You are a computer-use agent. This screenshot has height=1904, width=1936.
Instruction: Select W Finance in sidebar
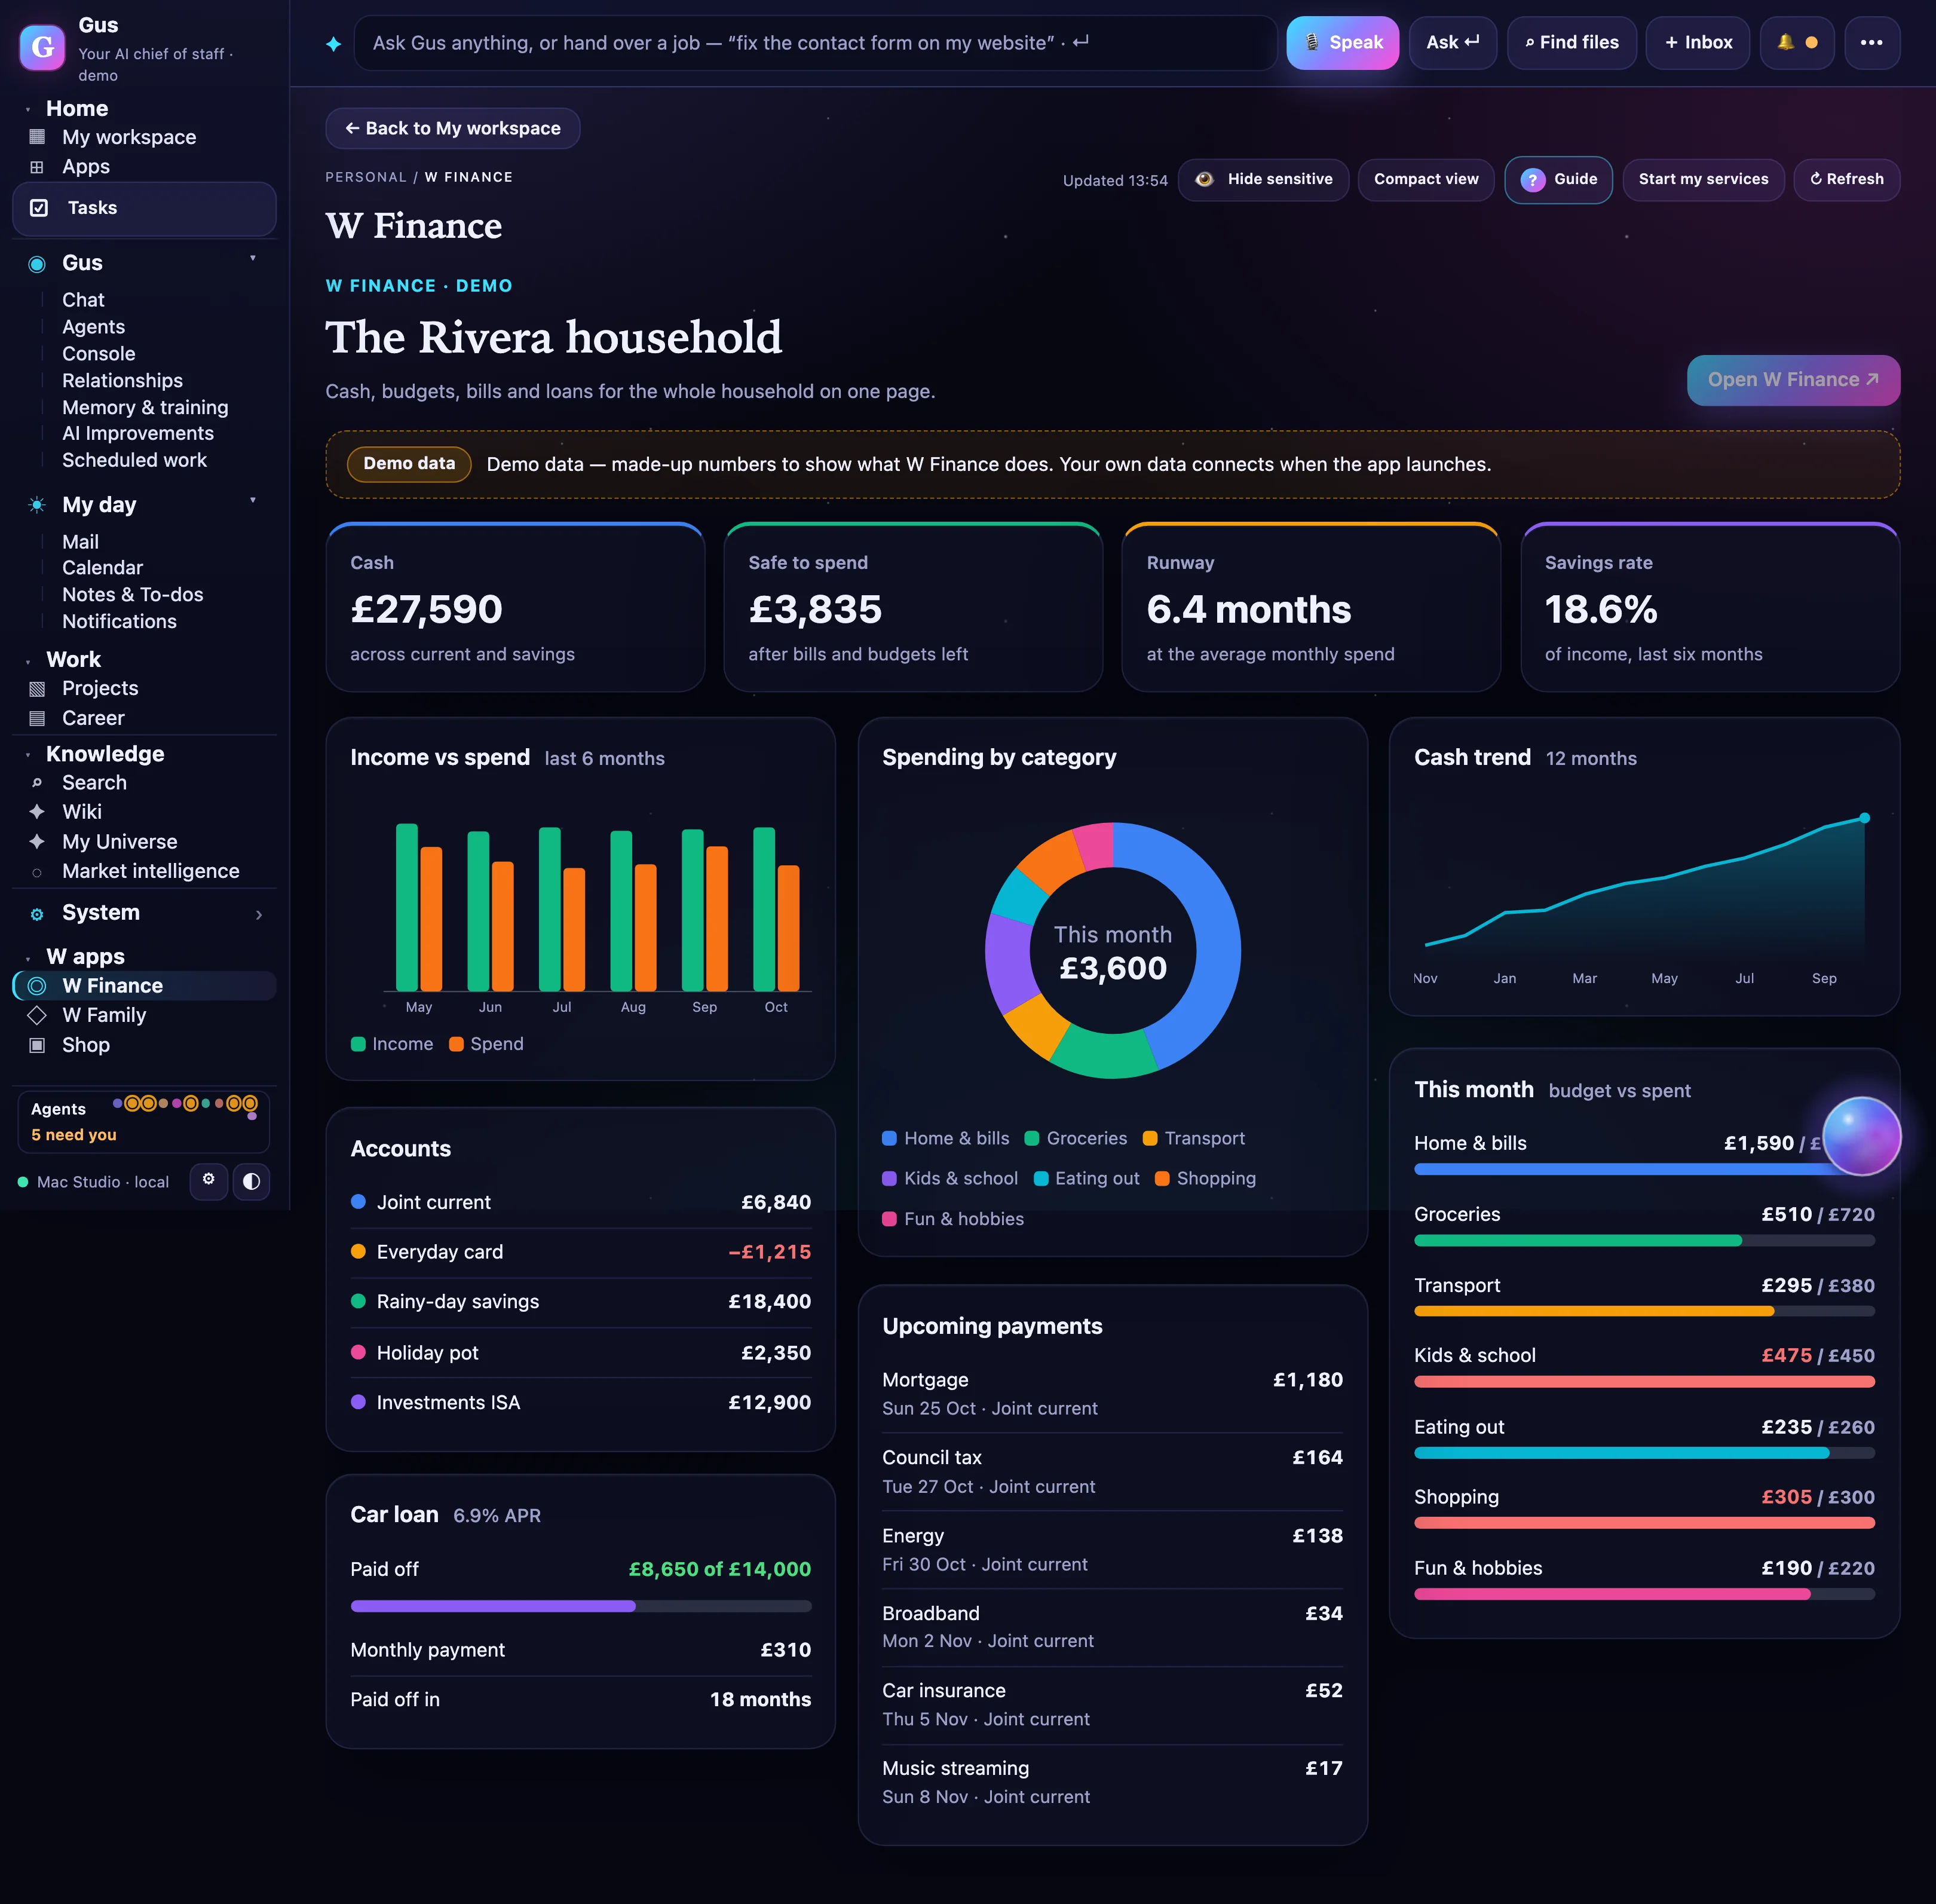(x=144, y=986)
